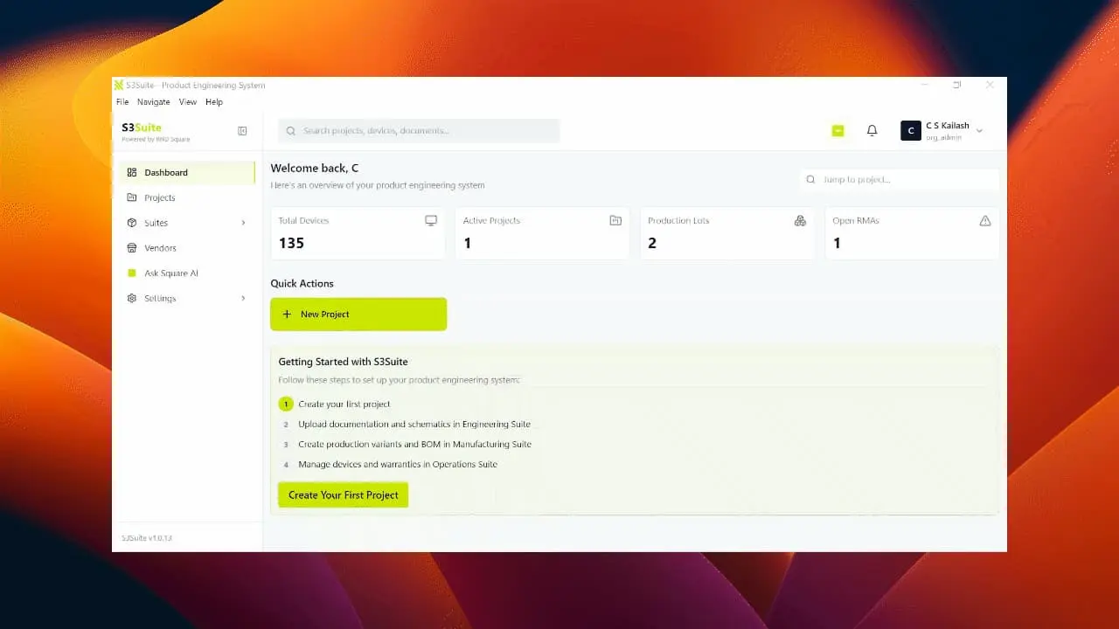Open Projects in the sidebar

188,197
